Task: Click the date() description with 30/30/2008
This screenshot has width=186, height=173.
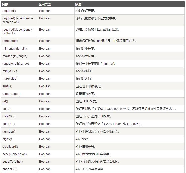Action: click(x=126, y=109)
